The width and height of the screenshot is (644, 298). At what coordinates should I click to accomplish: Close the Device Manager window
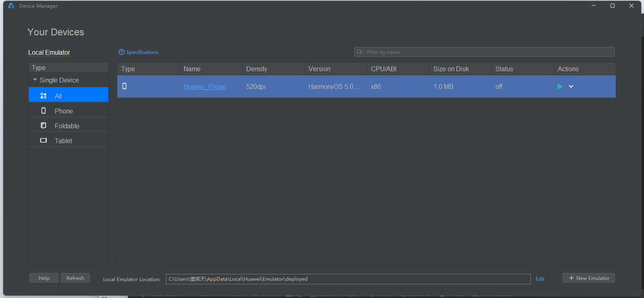pos(632,6)
